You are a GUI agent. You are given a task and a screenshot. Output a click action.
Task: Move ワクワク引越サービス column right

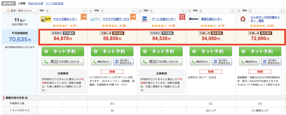click(x=102, y=11)
